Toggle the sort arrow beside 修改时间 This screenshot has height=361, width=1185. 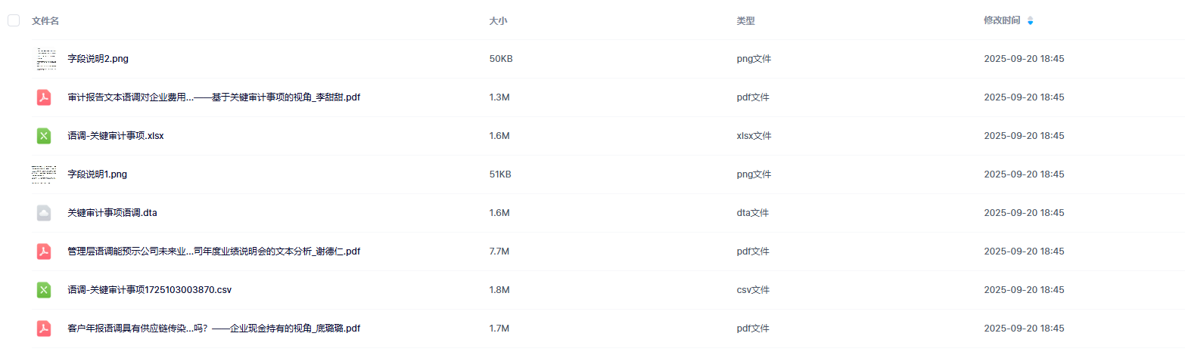1030,21
